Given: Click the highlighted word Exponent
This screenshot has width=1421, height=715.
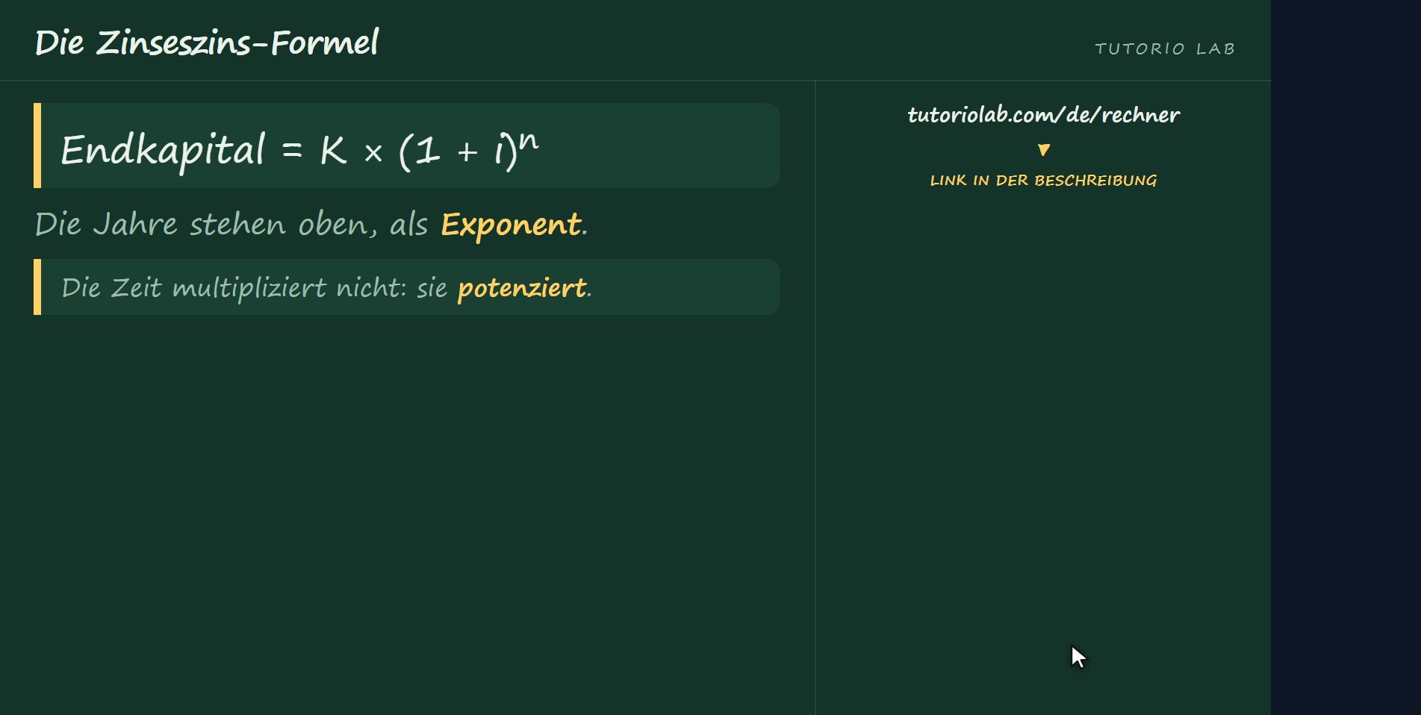Looking at the screenshot, I should [x=511, y=225].
